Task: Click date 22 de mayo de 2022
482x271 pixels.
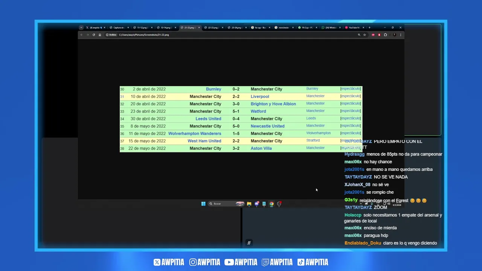Action: pos(147,148)
